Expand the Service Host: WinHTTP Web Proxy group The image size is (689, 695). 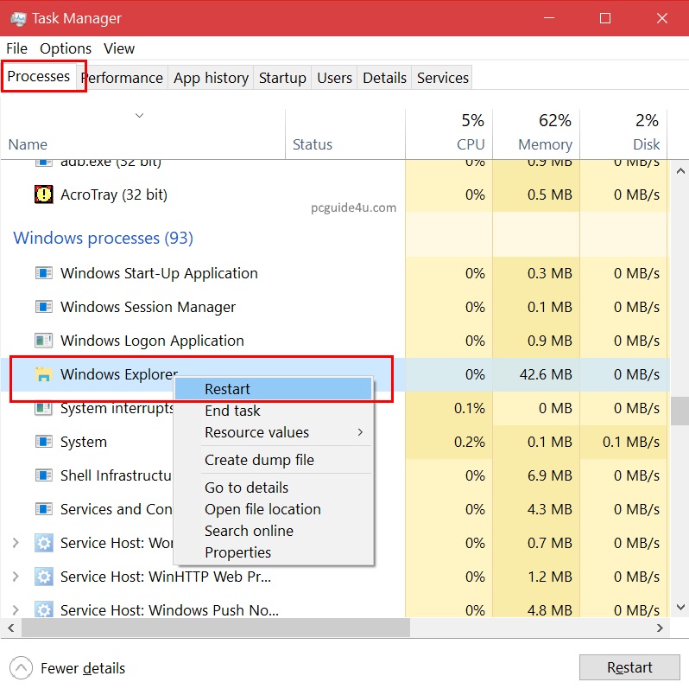point(15,577)
